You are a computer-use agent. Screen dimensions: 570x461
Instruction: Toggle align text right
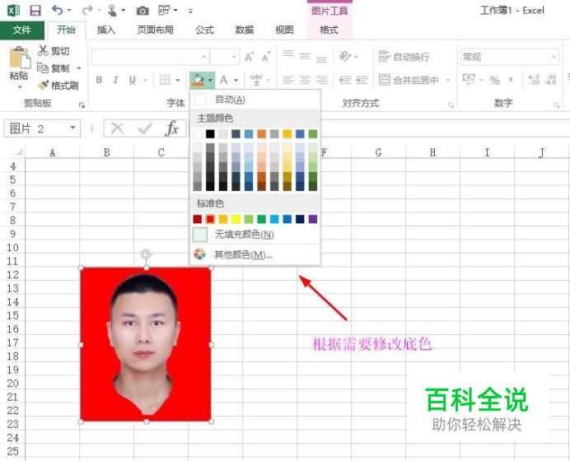click(321, 80)
